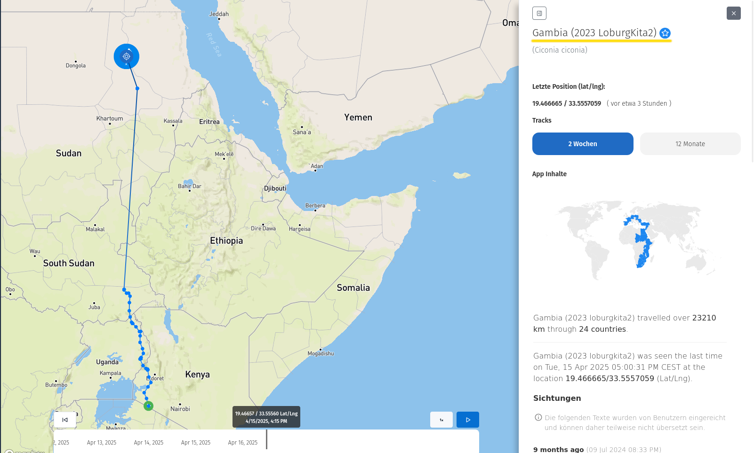Click the current position target marker
Screen dimensions: 754x453
126,56
